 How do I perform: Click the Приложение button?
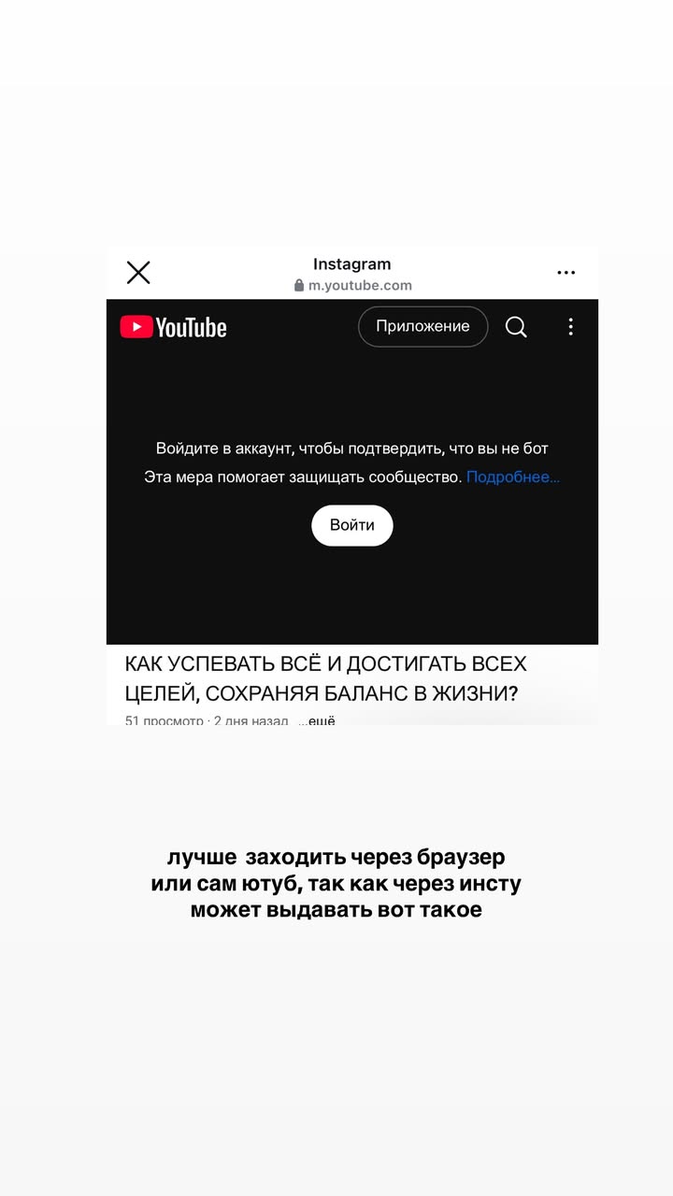coord(423,327)
